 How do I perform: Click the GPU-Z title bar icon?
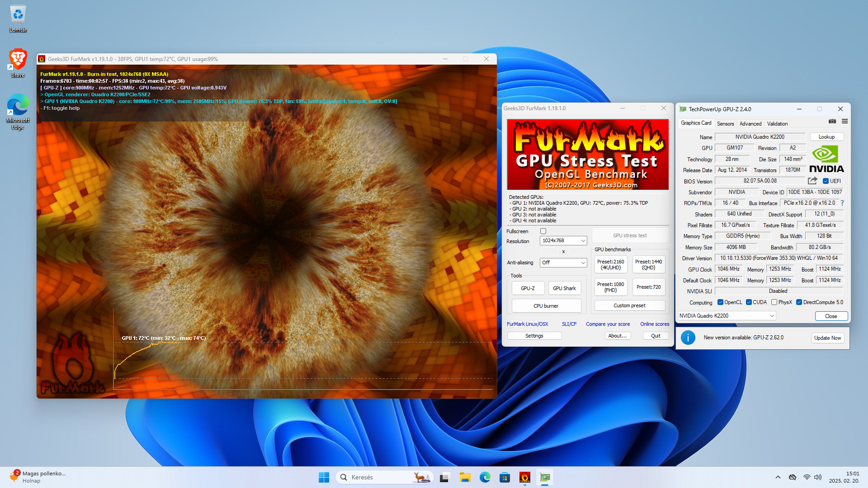pos(683,109)
